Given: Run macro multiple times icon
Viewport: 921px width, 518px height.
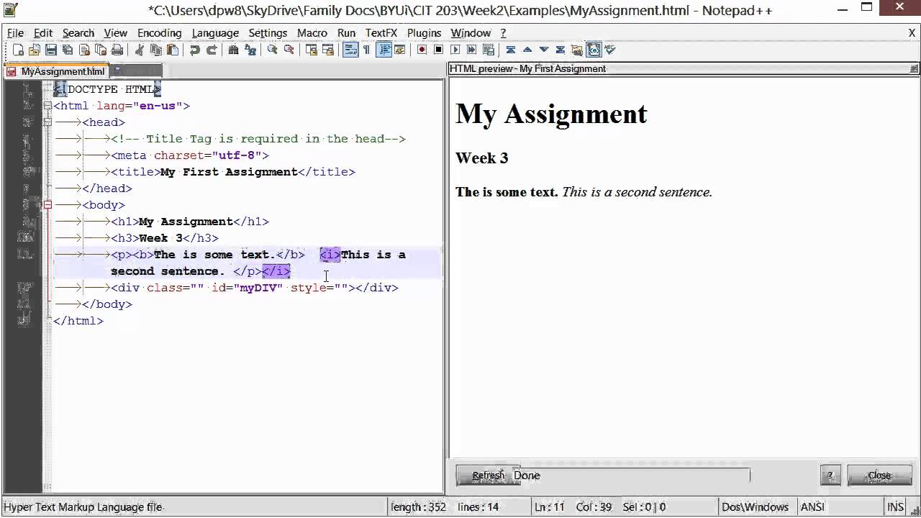Looking at the screenshot, I should coord(471,50).
